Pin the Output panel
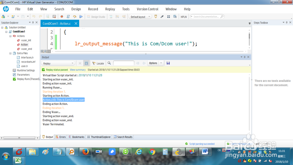Screen dimensions: 293x165 click(x=245, y=57)
